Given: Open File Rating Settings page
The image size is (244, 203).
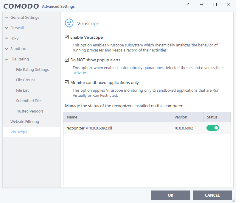Looking at the screenshot, I should click(x=32, y=70).
